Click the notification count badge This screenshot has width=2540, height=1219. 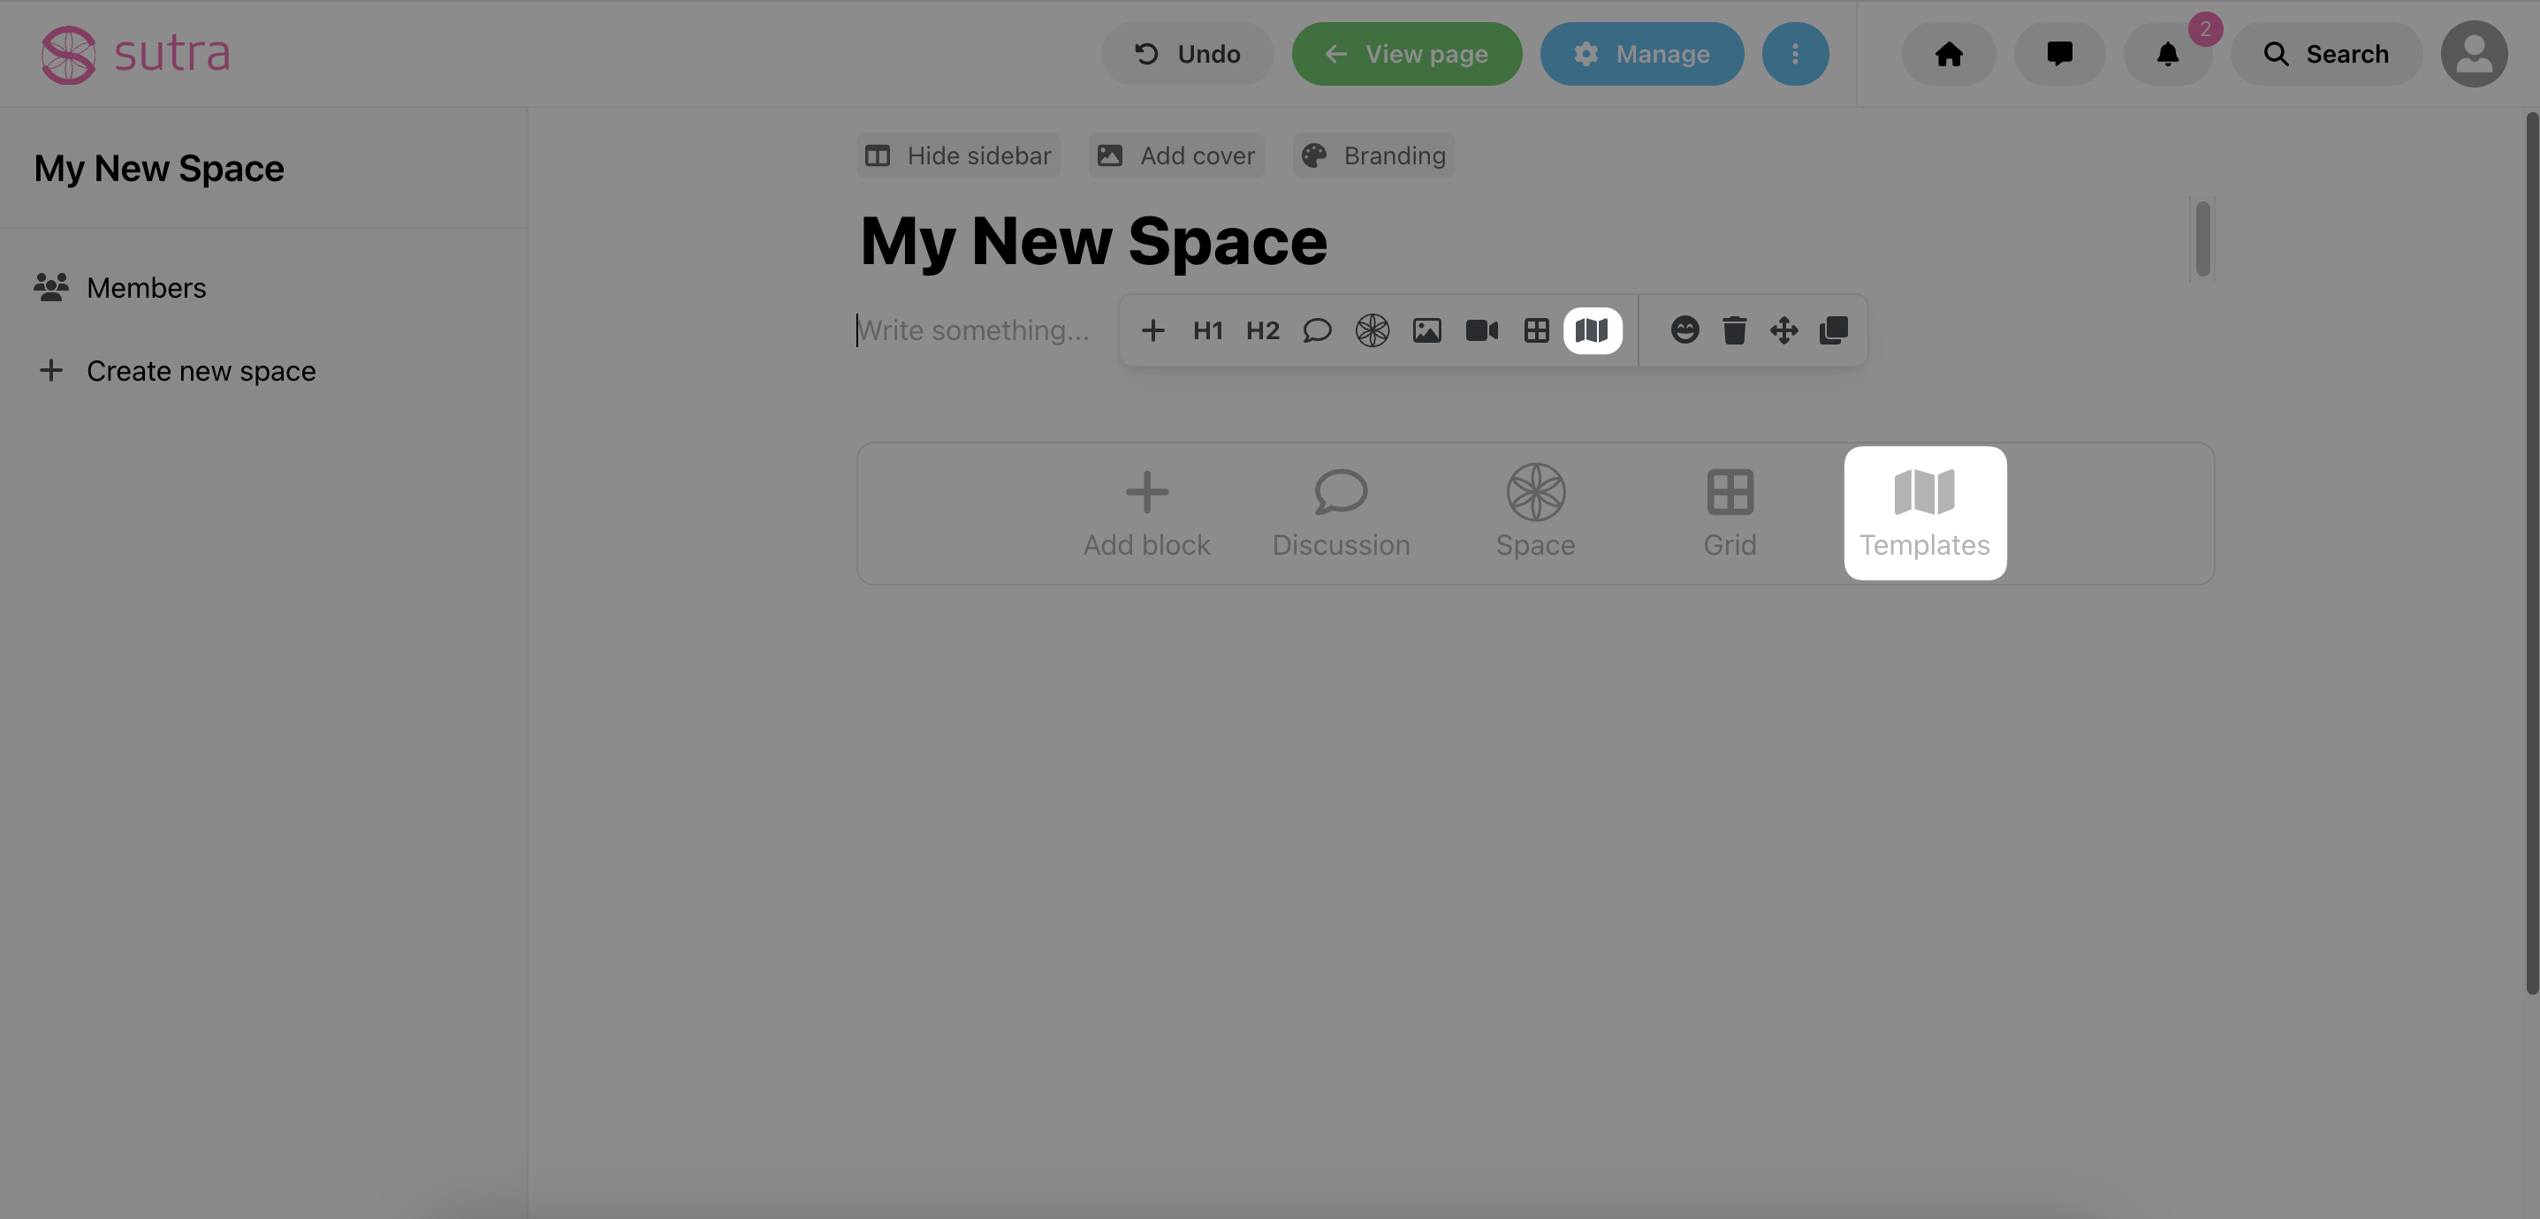point(2205,28)
